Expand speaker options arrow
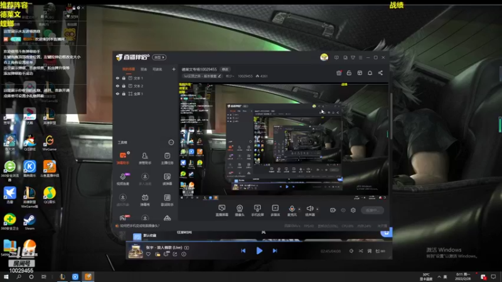 point(318,209)
